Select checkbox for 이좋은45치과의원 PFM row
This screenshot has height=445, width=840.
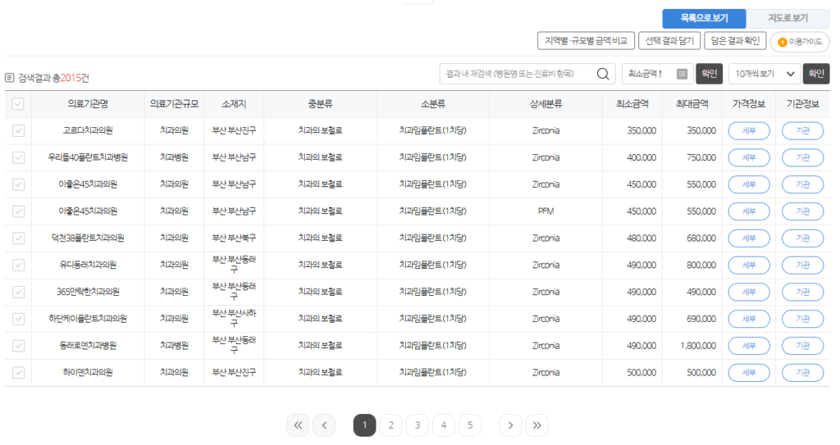click(18, 211)
